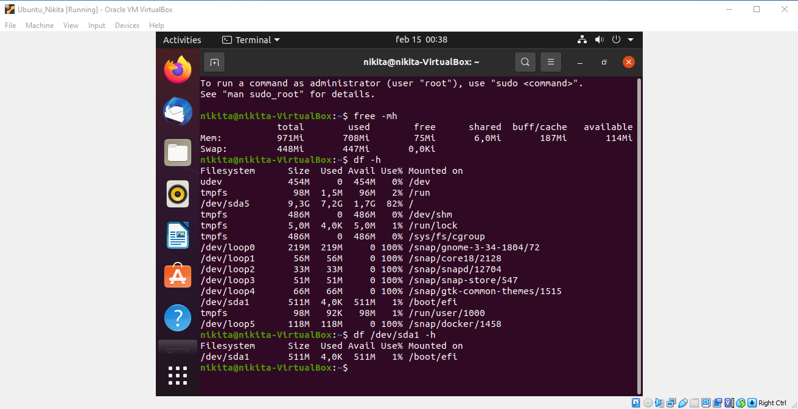Launch Rhythmbox music player from dock

click(178, 194)
